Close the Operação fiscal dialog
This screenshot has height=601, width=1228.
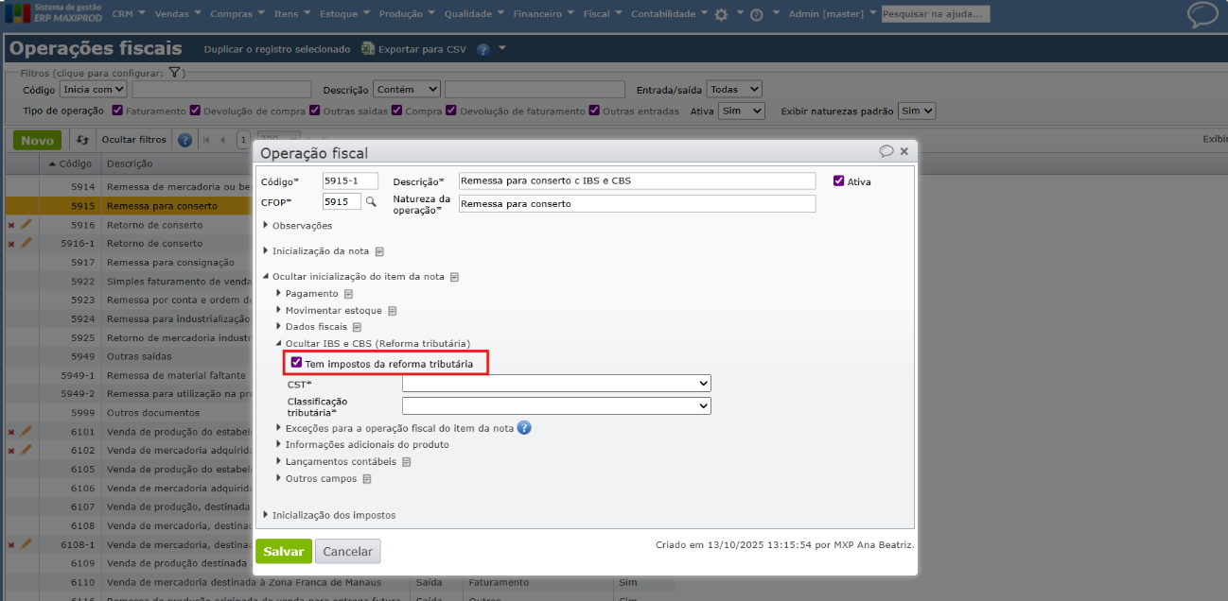[x=904, y=151]
